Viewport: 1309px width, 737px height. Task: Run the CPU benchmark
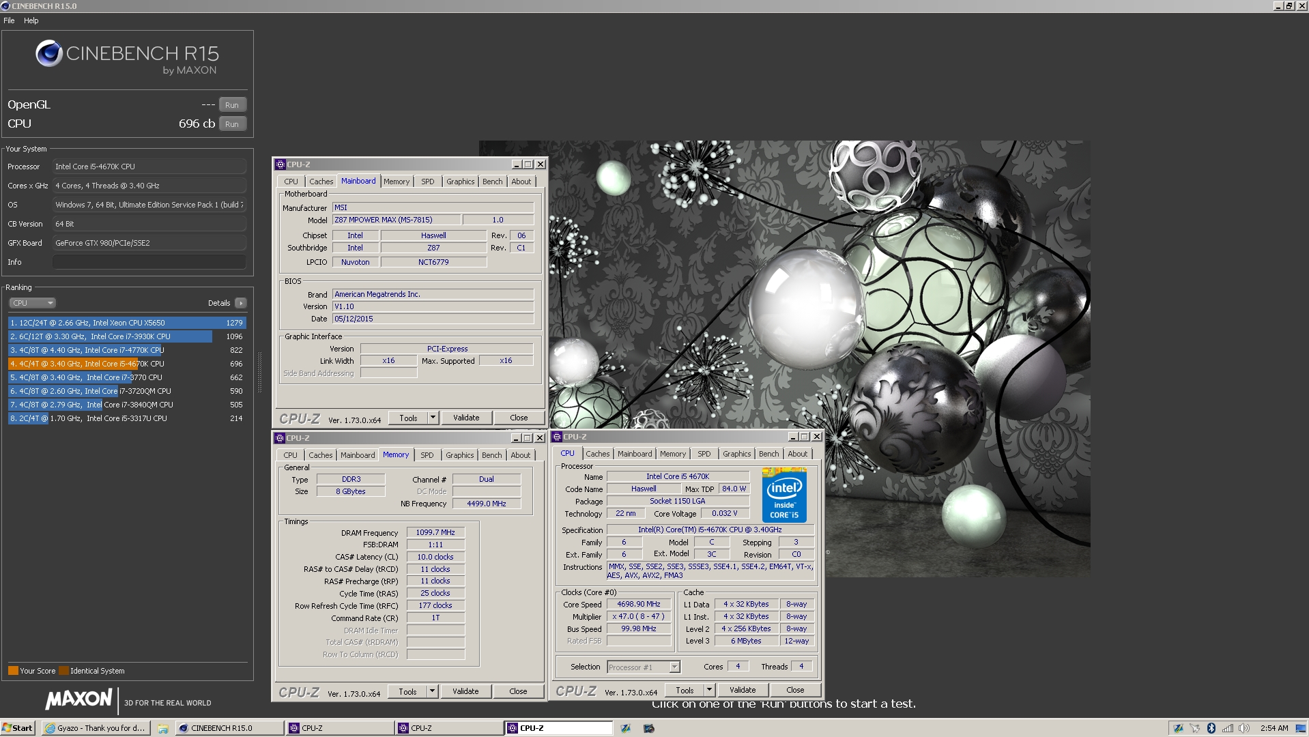point(232,124)
